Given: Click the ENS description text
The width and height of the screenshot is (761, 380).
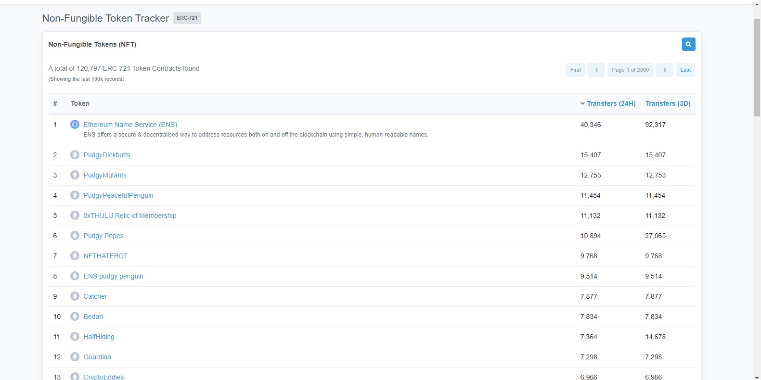Looking at the screenshot, I should [256, 135].
